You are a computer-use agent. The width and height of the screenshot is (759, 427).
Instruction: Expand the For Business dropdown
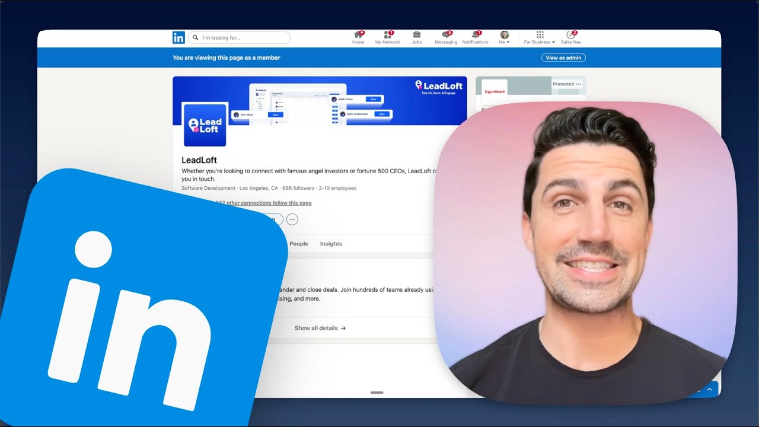[540, 37]
